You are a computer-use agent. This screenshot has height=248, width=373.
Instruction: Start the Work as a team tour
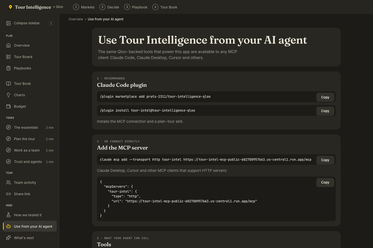tap(30, 150)
